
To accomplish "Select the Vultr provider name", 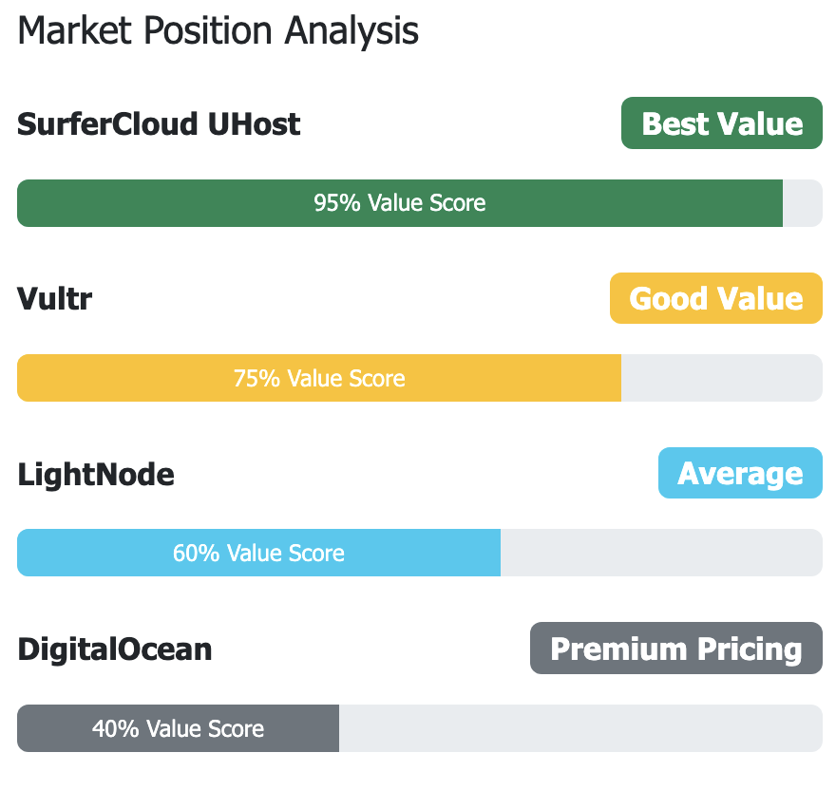I will (x=54, y=298).
